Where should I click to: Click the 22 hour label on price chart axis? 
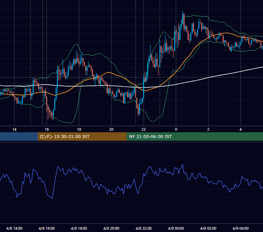click(143, 130)
